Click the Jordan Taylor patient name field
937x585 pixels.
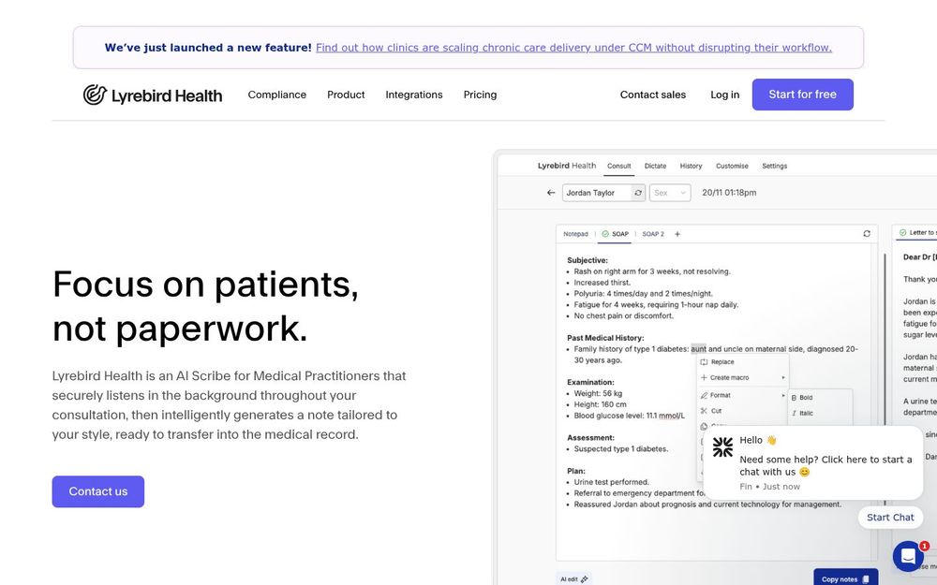coord(598,193)
